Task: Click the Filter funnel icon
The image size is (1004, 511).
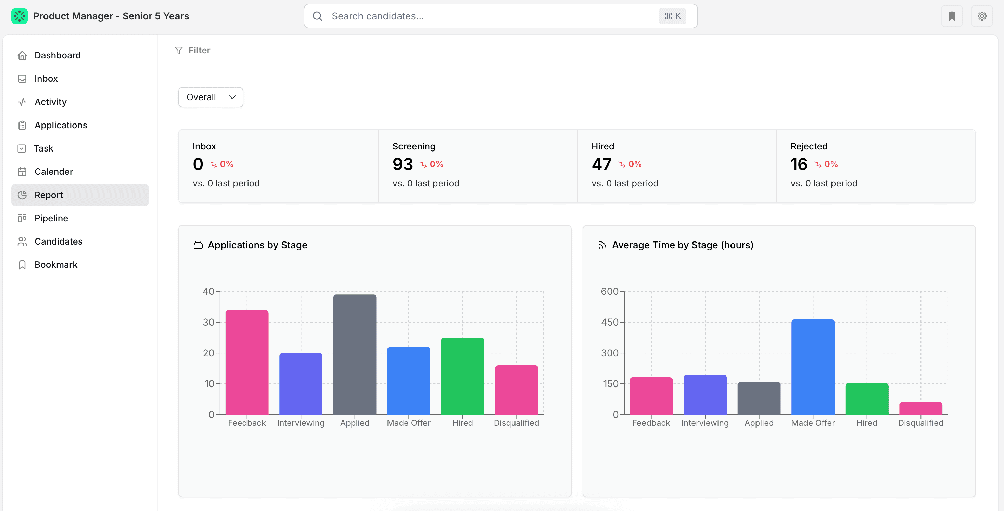Action: 178,50
